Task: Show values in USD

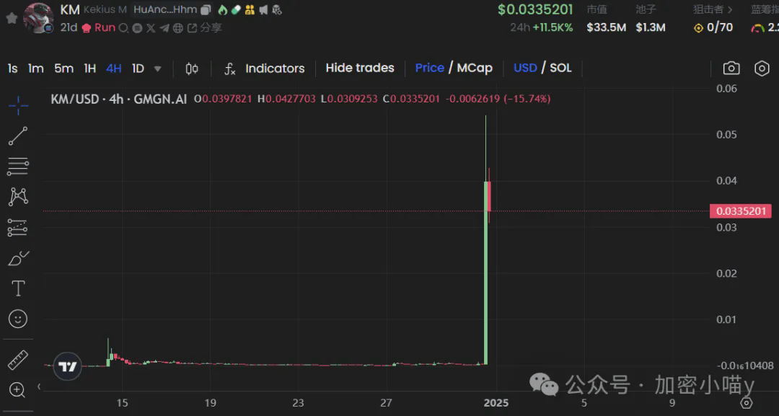Action: click(525, 68)
